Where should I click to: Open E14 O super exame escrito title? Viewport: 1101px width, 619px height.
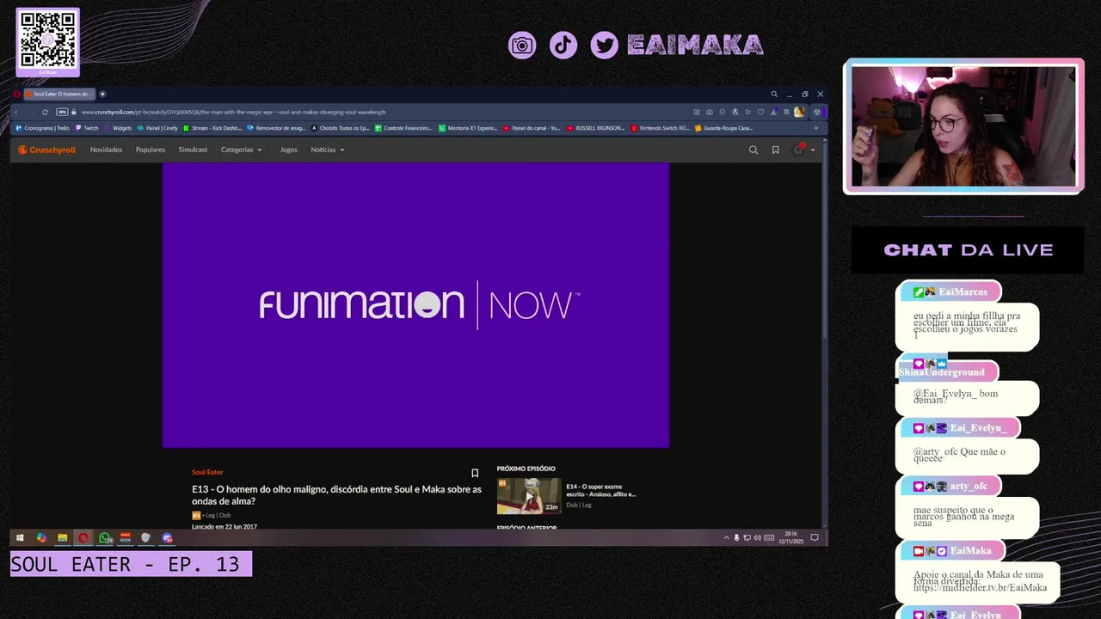pyautogui.click(x=601, y=491)
